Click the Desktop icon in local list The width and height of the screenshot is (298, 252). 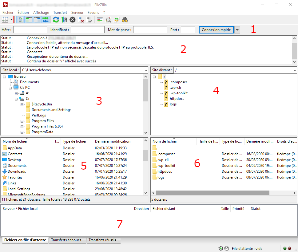tap(5, 160)
